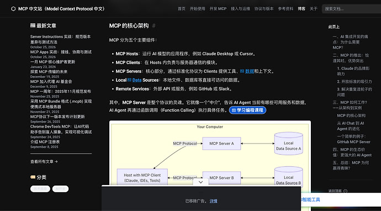The image size is (381, 211).
Task: Focus the 搜索文档 search field
Action: 351,9
